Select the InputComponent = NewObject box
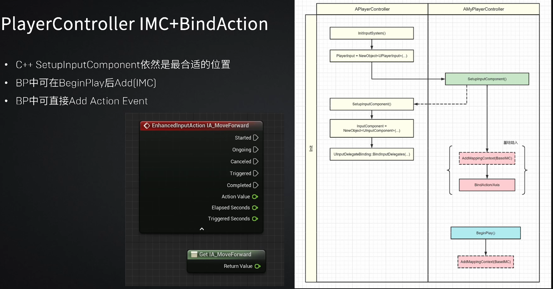This screenshot has height=289, width=553. click(372, 128)
